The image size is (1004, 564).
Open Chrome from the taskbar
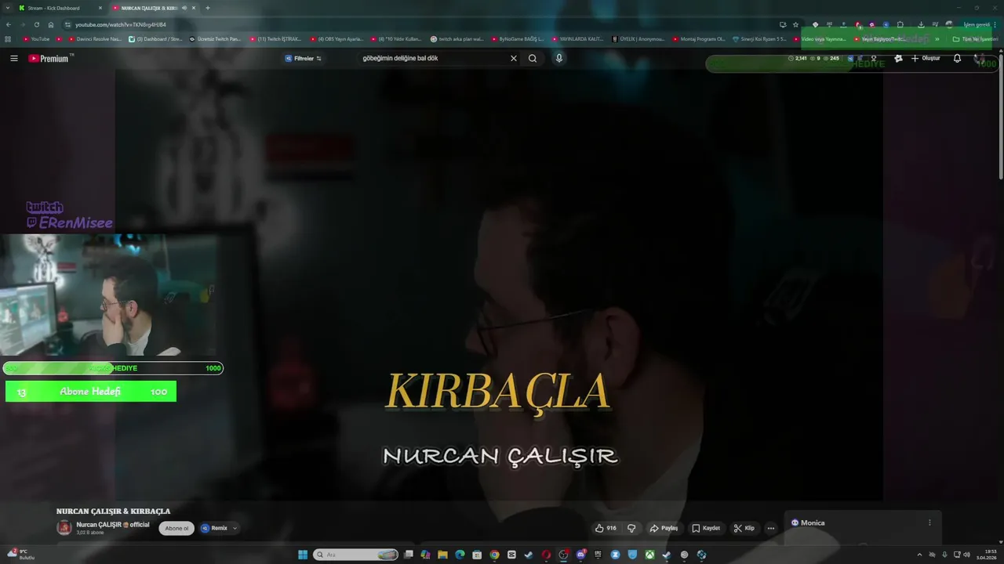[x=494, y=555]
